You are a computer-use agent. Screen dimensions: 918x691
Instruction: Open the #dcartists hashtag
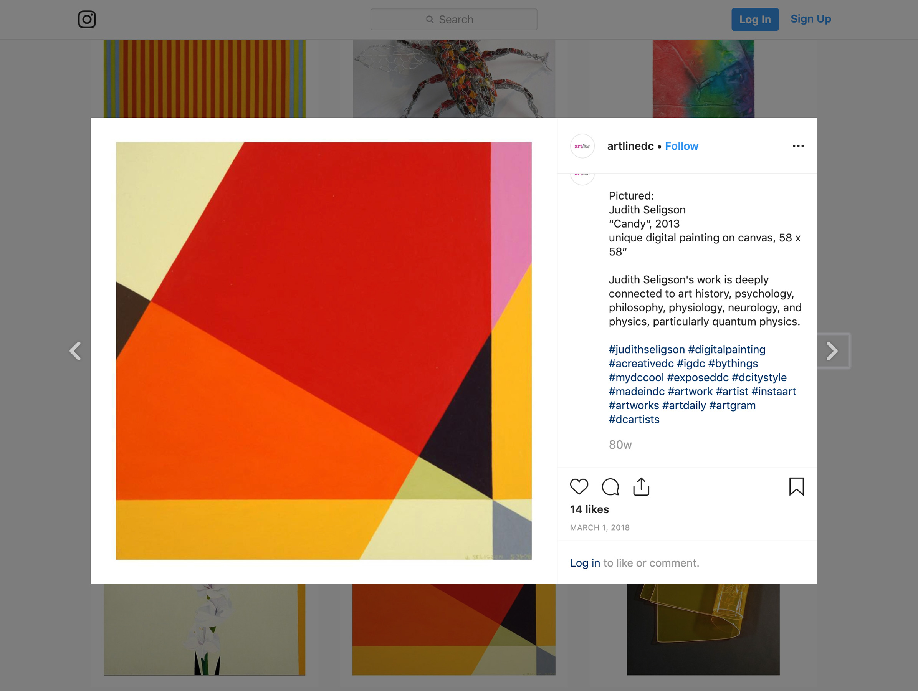tap(634, 419)
